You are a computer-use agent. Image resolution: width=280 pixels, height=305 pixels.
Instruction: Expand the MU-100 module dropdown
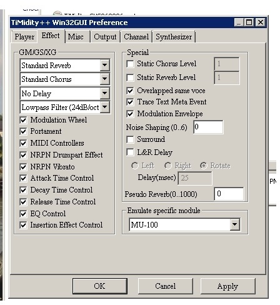tap(235, 224)
